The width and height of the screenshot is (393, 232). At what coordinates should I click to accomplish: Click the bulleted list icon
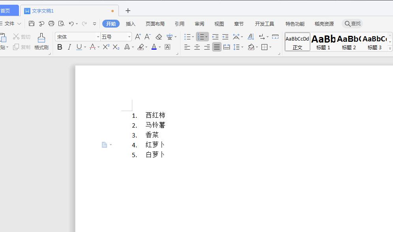(x=188, y=37)
